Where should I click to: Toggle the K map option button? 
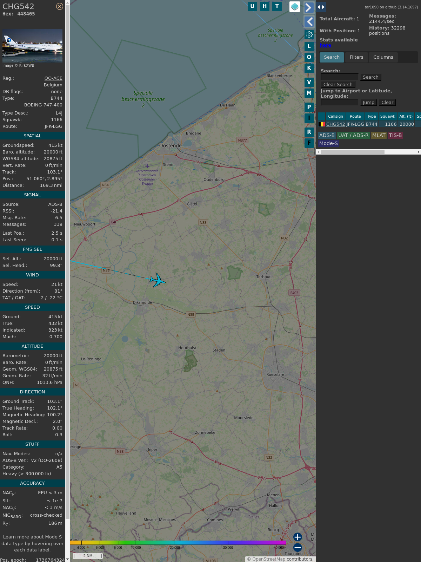[x=309, y=68]
